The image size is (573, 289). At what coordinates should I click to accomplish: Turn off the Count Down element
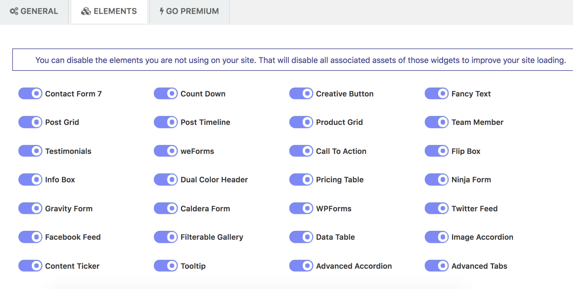tap(166, 93)
